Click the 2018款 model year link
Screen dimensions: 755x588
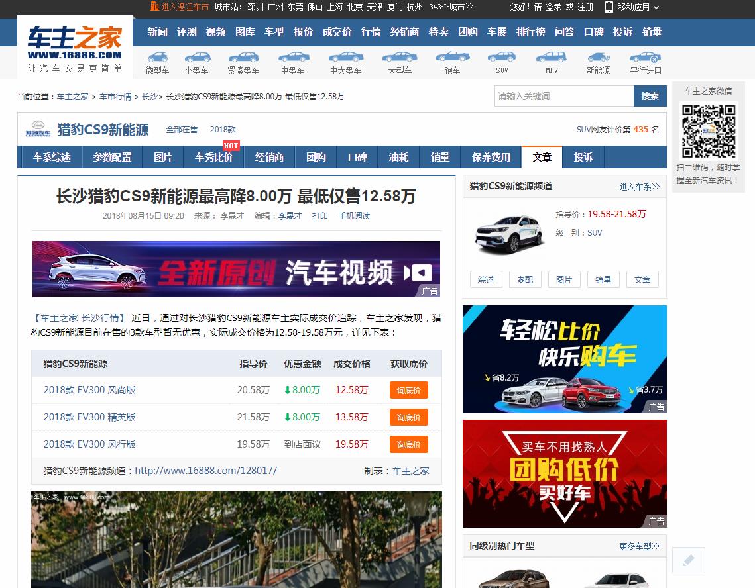[223, 129]
